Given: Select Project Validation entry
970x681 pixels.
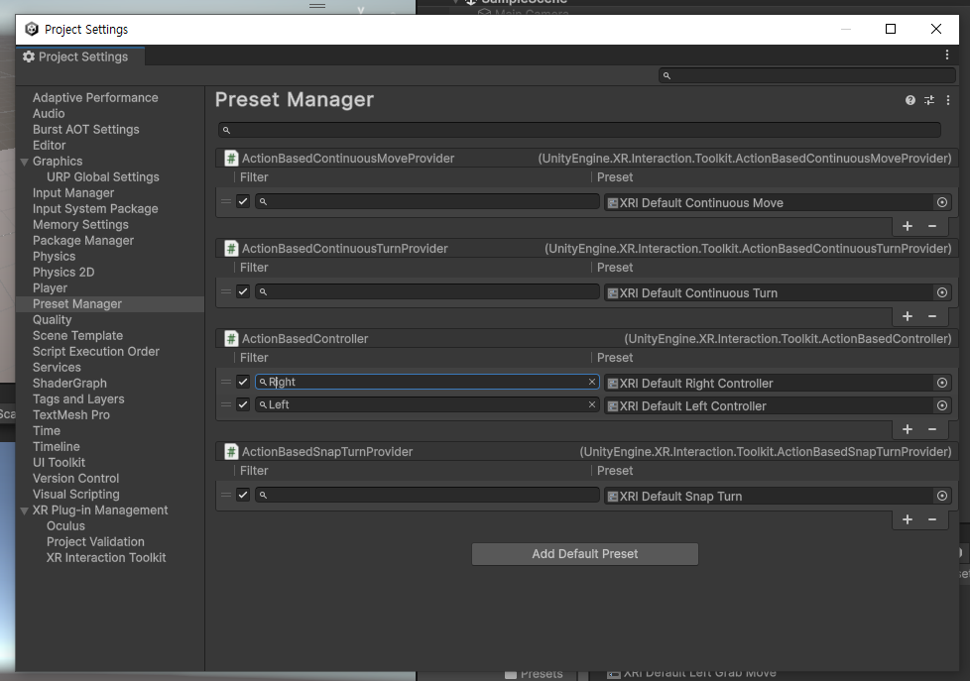Looking at the screenshot, I should point(95,542).
